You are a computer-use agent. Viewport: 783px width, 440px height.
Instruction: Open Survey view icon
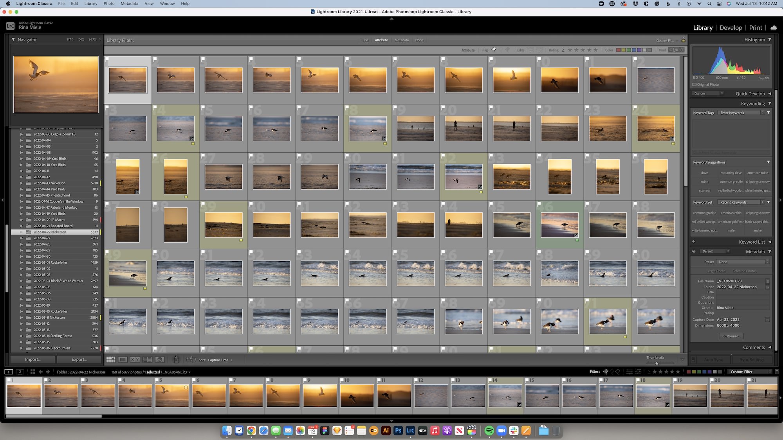click(x=147, y=359)
